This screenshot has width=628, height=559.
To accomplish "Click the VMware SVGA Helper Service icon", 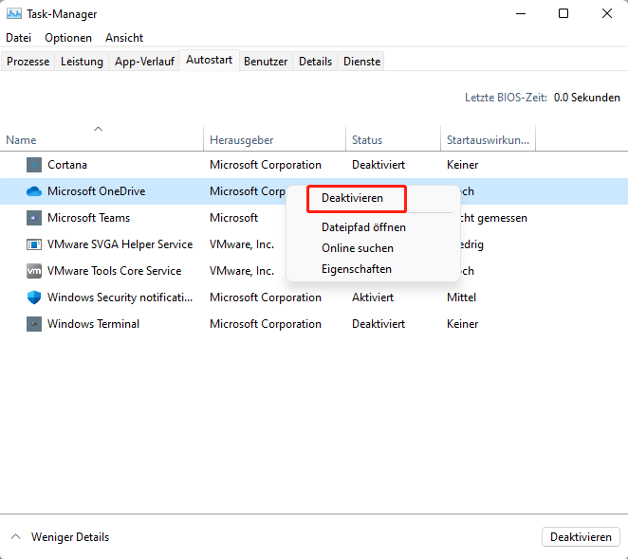I will point(34,244).
